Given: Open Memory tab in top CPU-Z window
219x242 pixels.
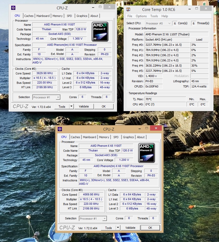Looking at the screenshot, I should pyautogui.click(x=57, y=16).
